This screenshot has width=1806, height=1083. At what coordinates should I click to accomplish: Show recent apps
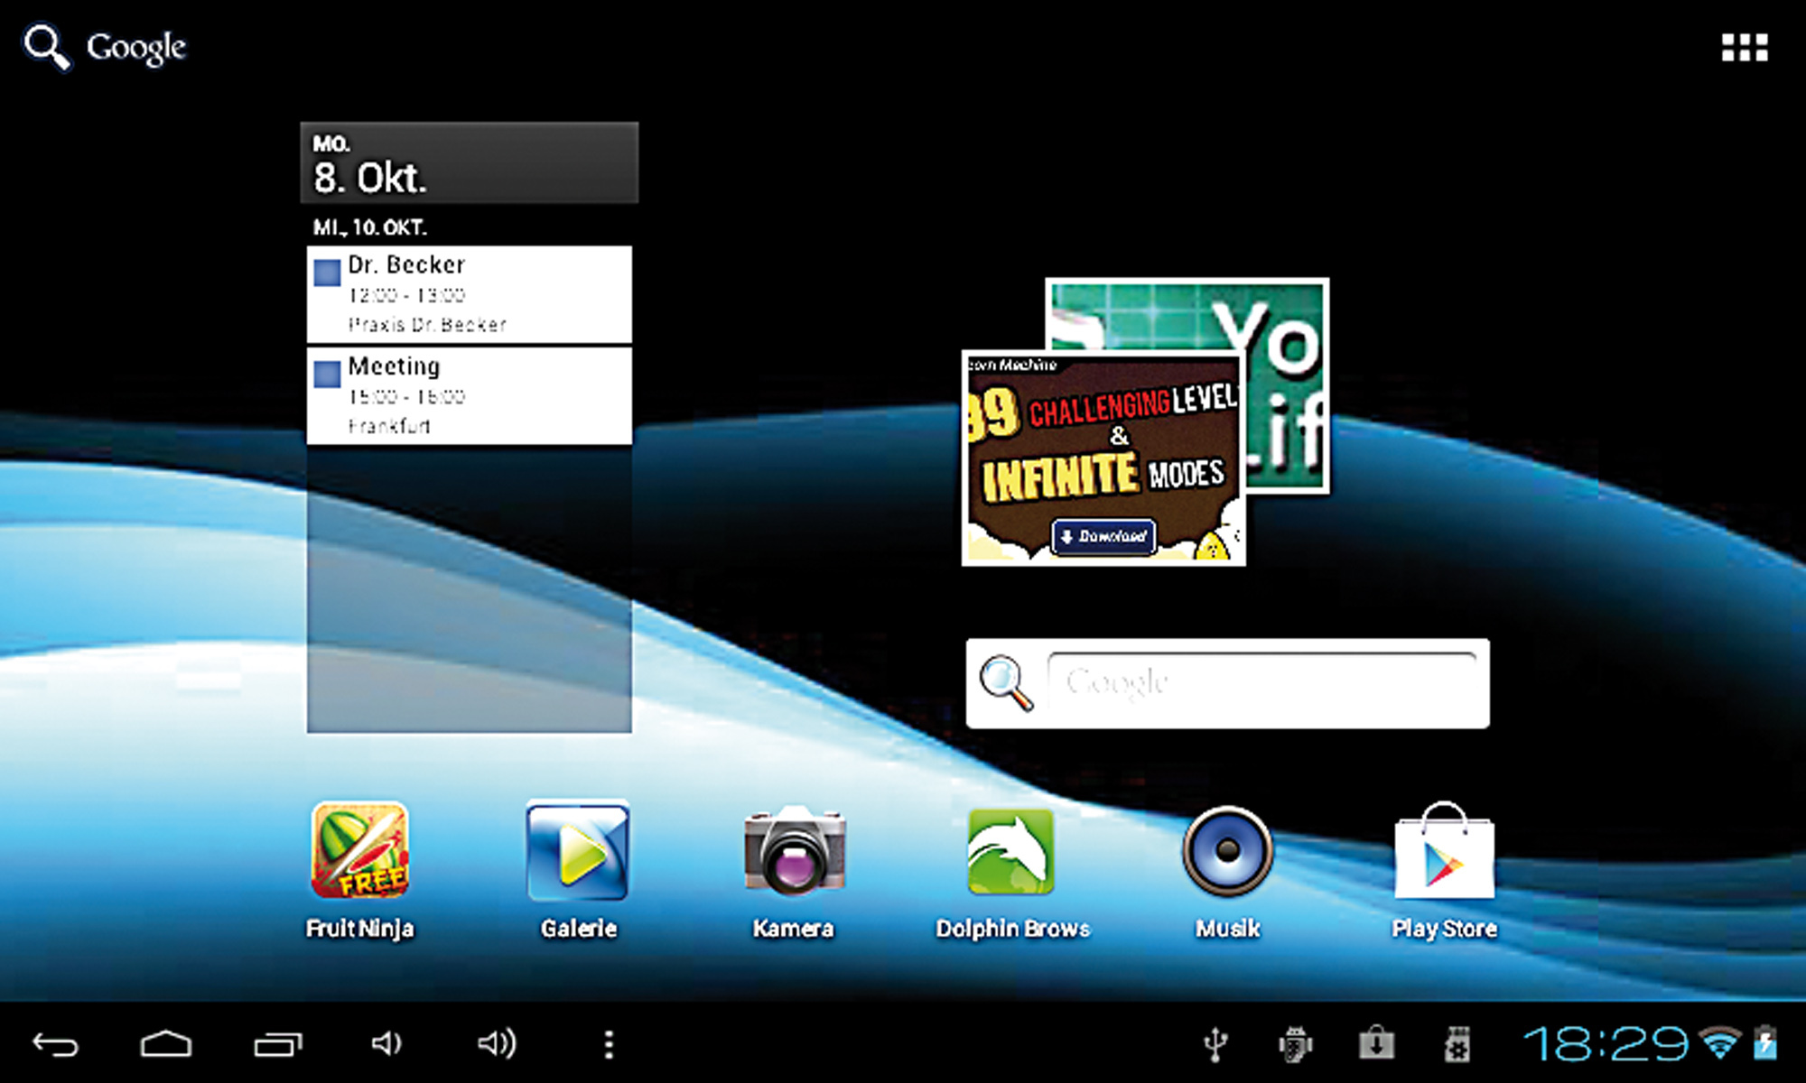277,1044
